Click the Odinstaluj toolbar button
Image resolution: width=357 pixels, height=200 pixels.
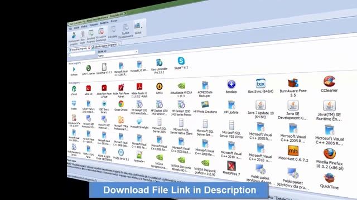click(x=113, y=32)
